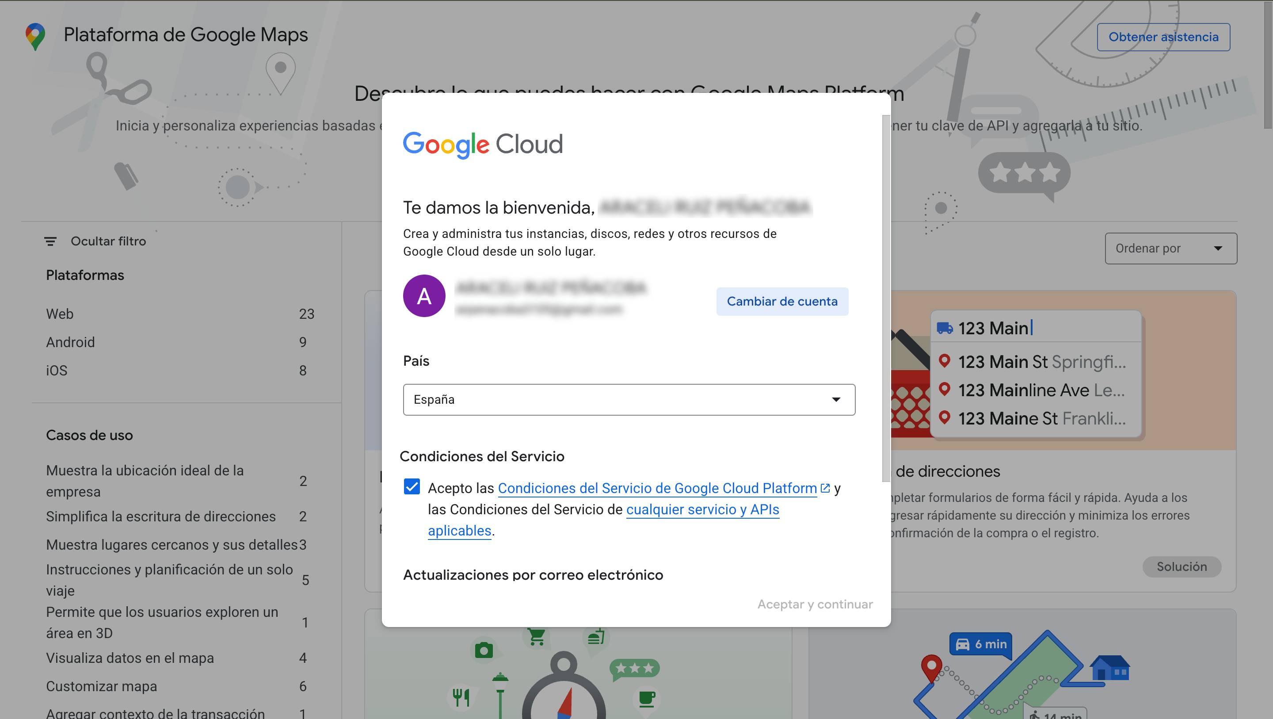
Task: Click the purple A account avatar
Action: click(424, 296)
